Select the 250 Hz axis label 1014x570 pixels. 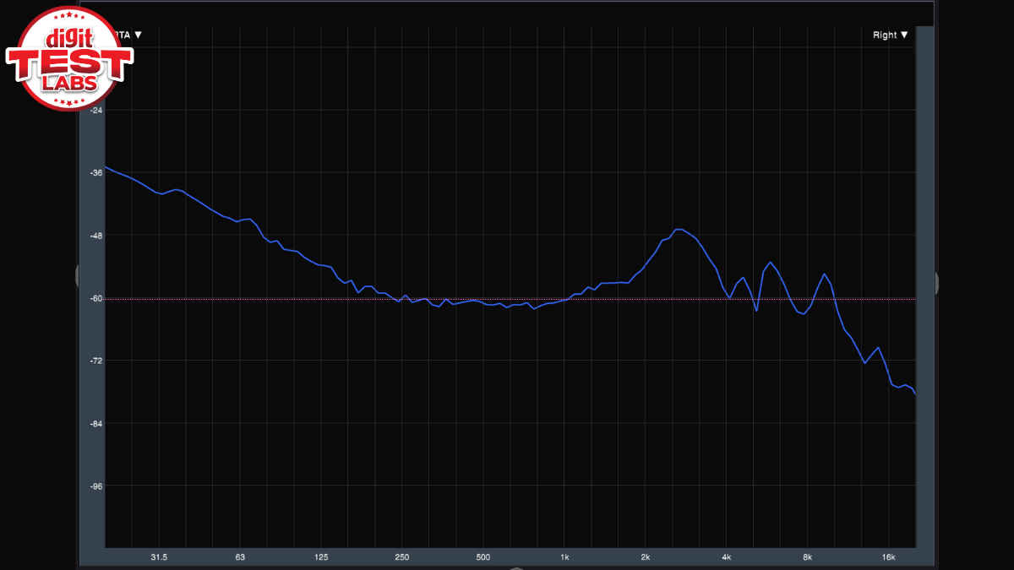click(x=401, y=557)
